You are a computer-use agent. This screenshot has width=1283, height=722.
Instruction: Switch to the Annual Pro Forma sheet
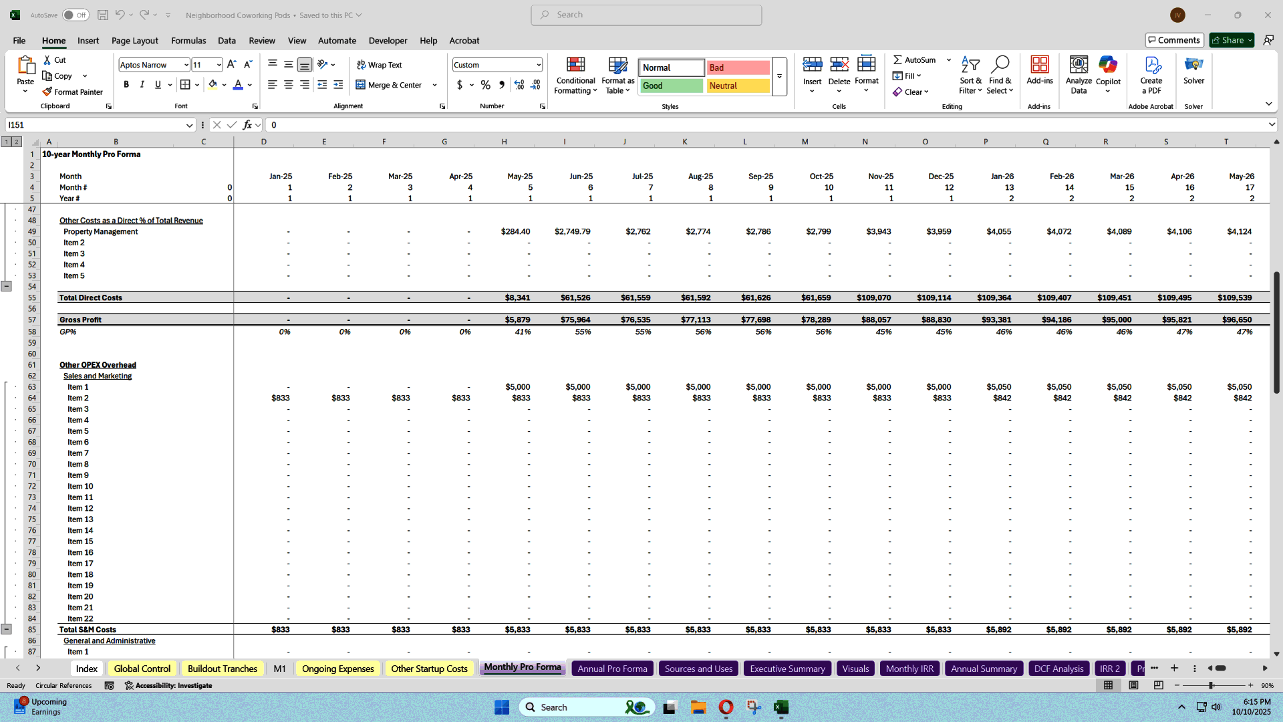pos(612,668)
